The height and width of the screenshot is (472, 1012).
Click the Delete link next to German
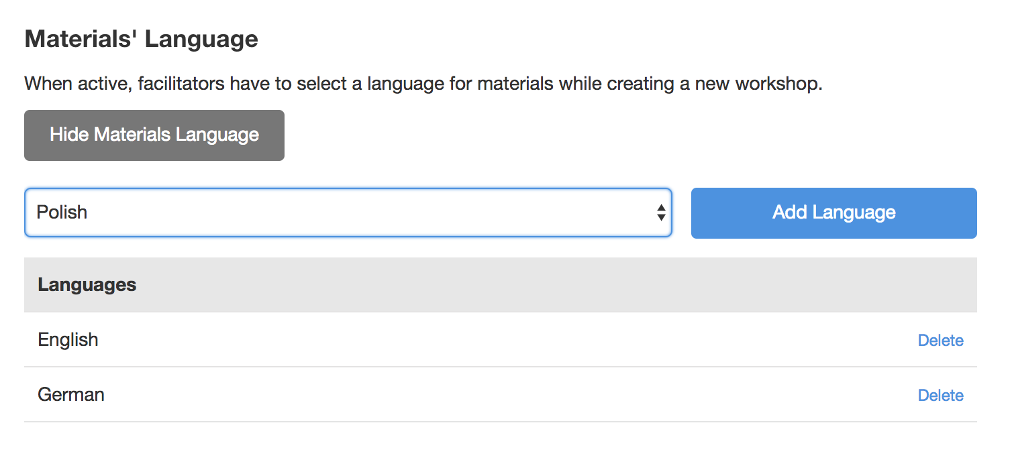coord(940,395)
